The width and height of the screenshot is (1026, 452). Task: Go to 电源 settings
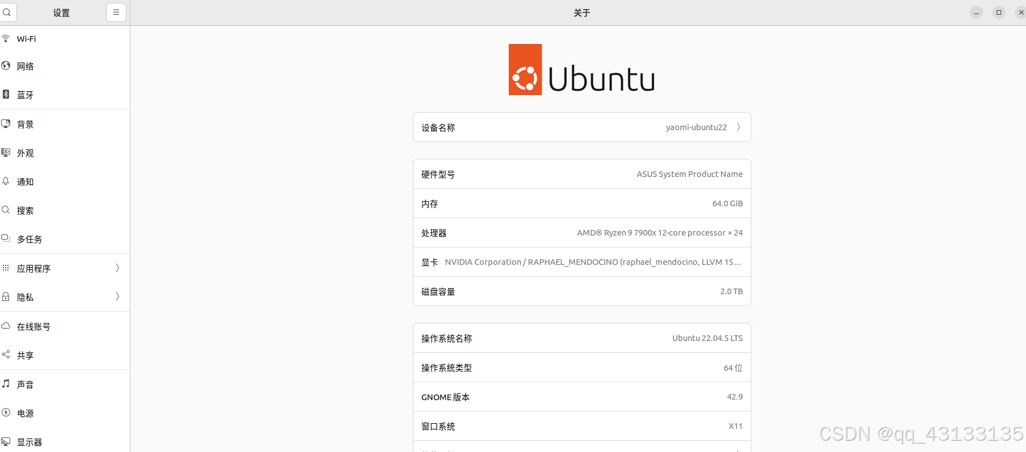[x=65, y=414]
